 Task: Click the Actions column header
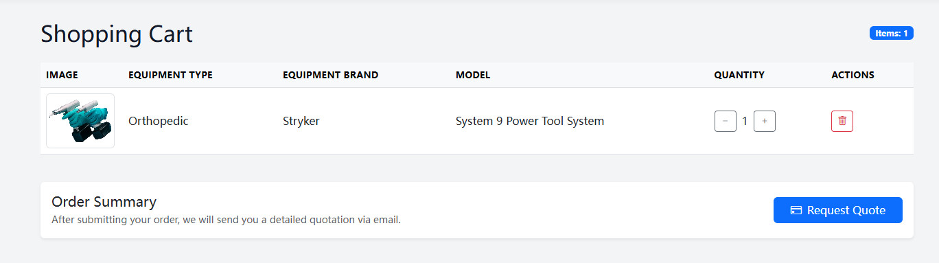point(853,75)
